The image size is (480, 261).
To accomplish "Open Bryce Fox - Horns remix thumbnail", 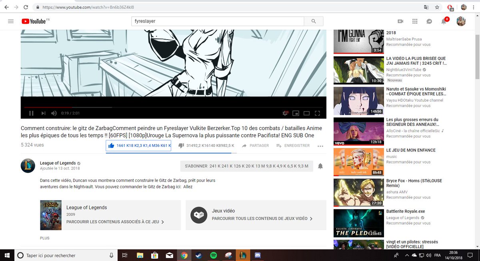I will (358, 193).
